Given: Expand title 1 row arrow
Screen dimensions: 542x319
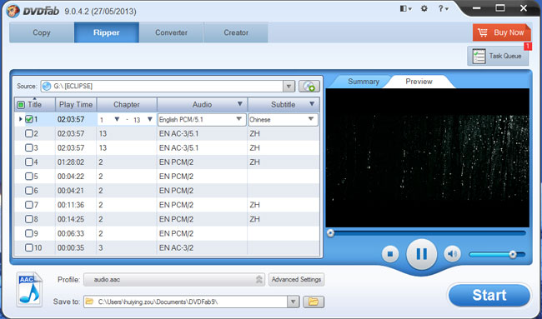Looking at the screenshot, I should (x=20, y=119).
